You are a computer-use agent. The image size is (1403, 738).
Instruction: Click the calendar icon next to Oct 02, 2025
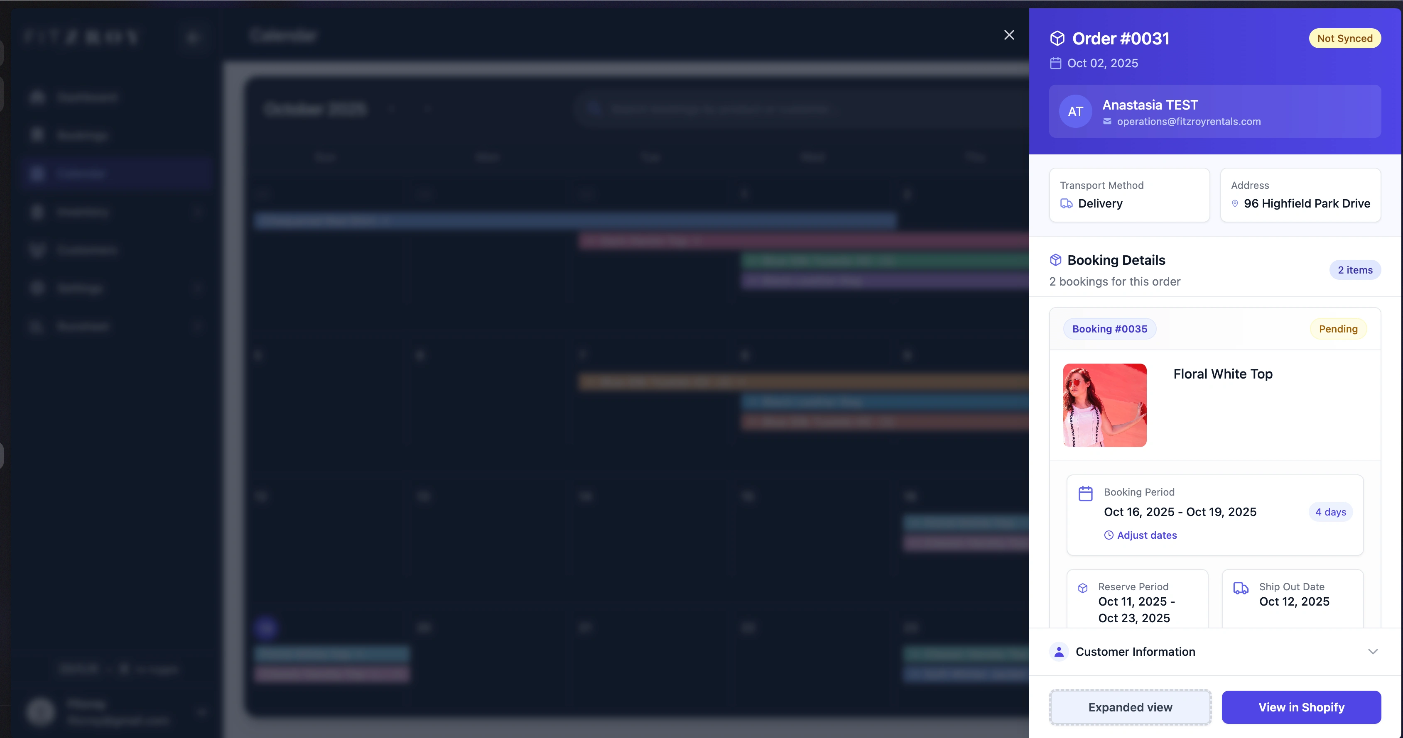(1055, 63)
